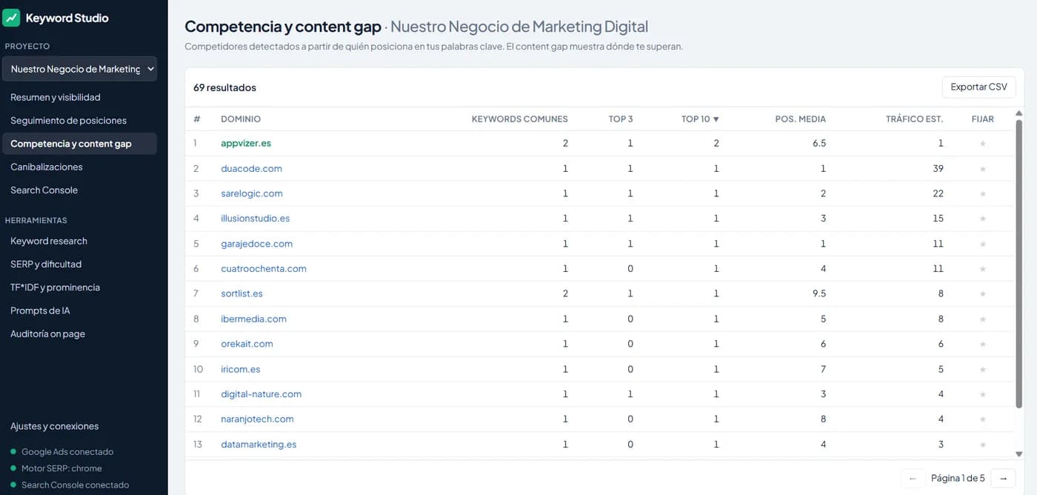Select Competencia y content gap menu
The width and height of the screenshot is (1037, 495).
click(79, 144)
